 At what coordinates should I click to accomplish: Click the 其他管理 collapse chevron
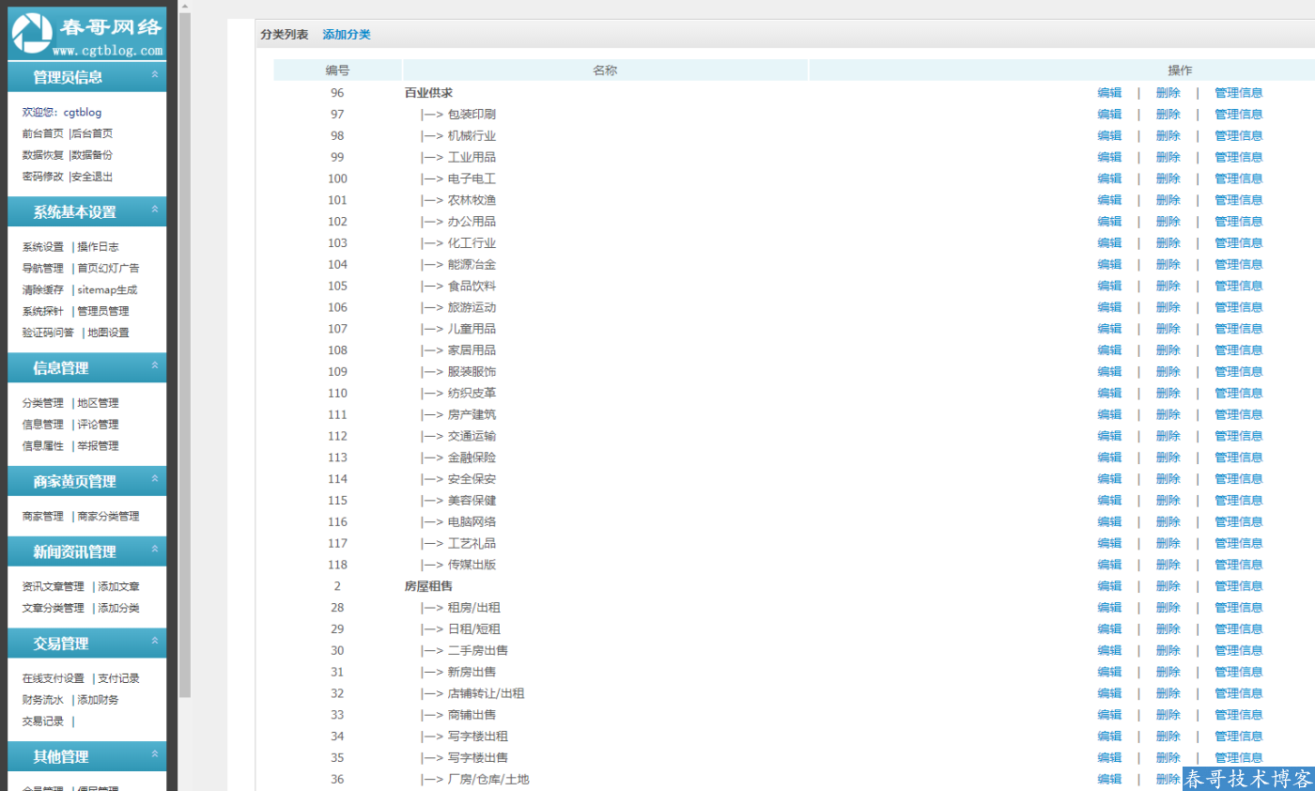154,755
